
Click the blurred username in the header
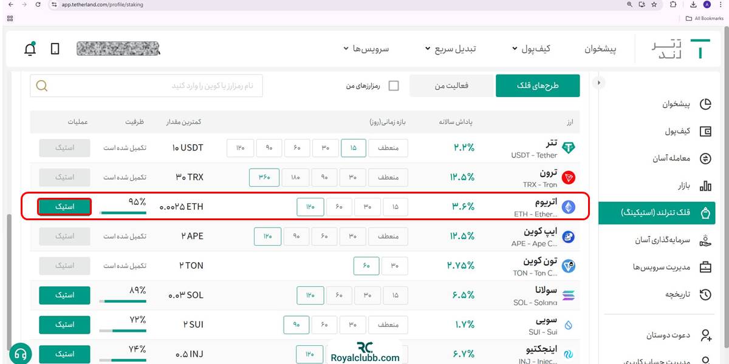118,49
